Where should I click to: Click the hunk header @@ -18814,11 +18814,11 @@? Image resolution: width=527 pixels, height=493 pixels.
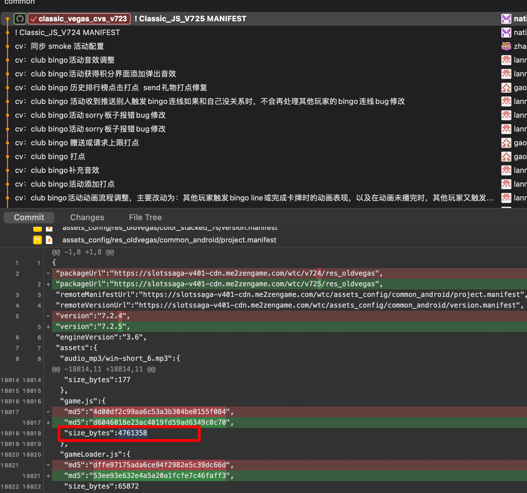tap(104, 369)
